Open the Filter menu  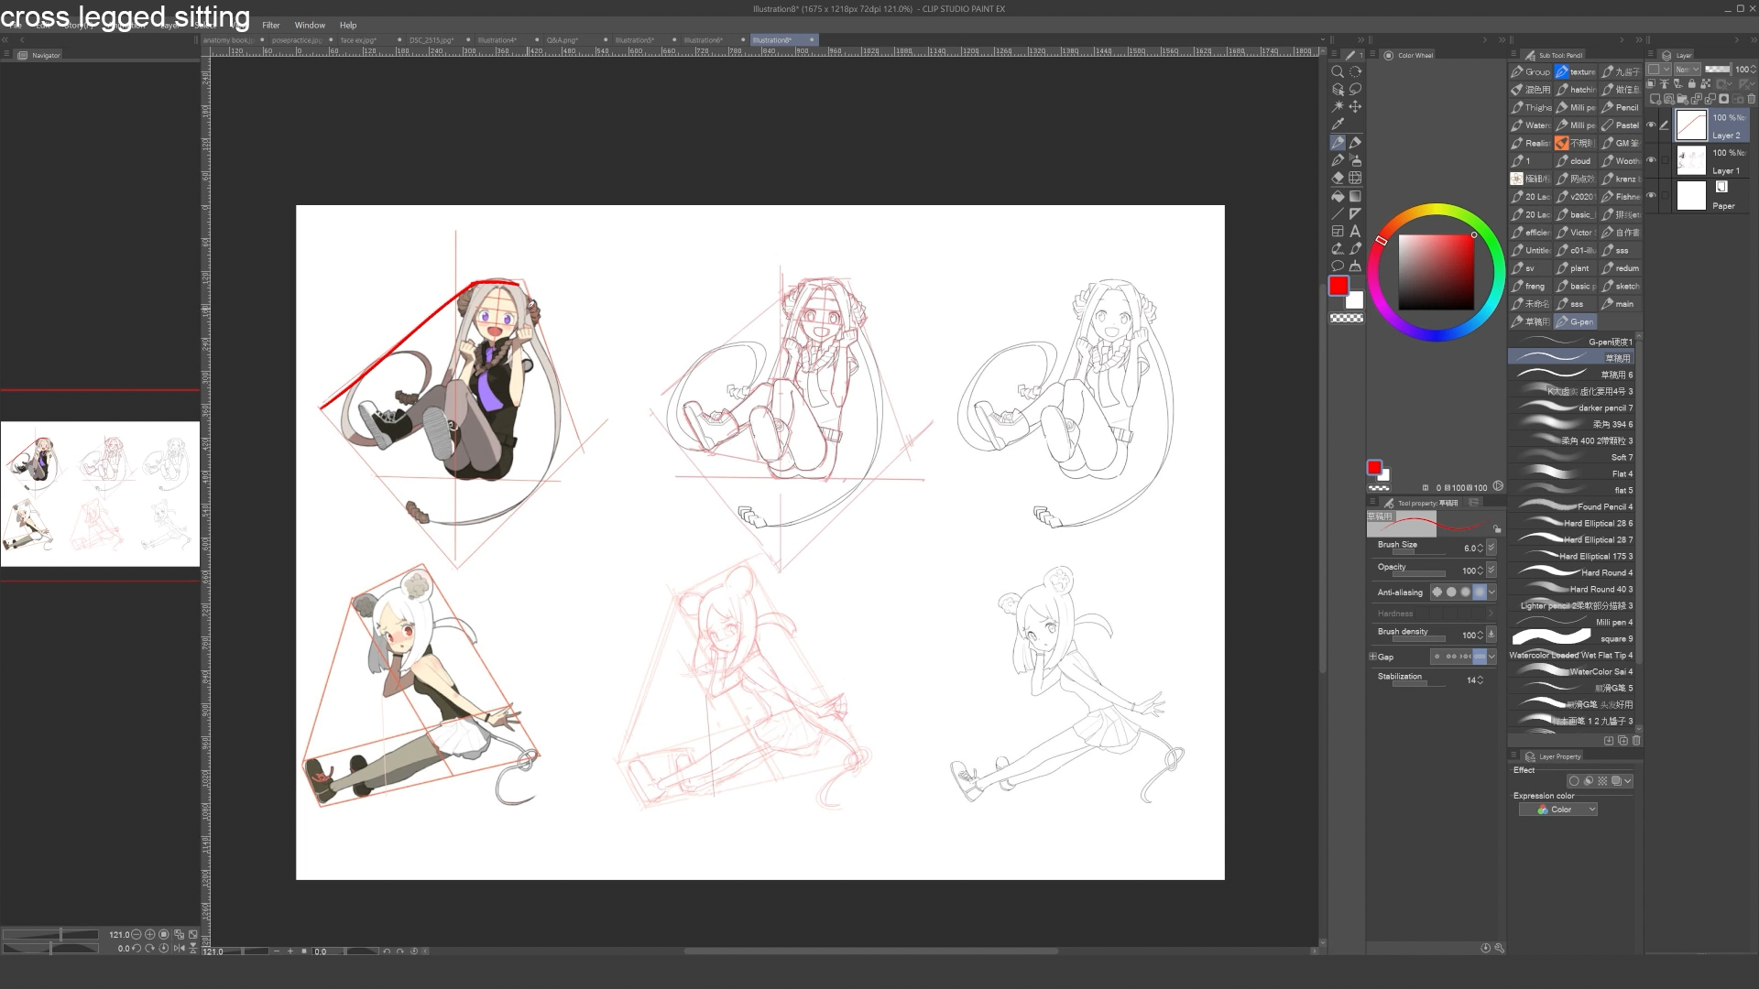coord(271,25)
